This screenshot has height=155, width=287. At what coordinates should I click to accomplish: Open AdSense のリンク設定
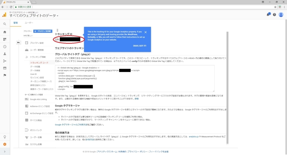click(x=40, y=106)
